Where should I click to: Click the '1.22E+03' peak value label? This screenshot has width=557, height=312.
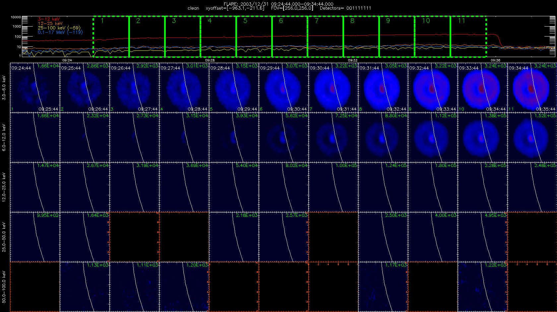(x=496, y=265)
